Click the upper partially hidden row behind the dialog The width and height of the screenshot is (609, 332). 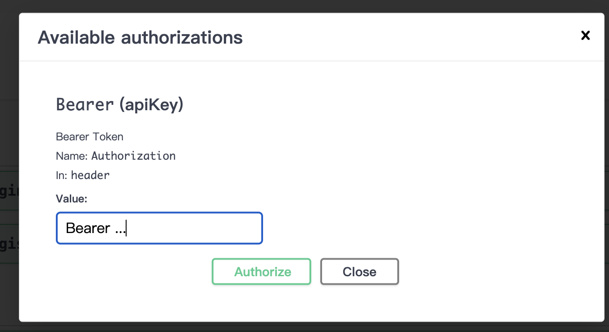pyautogui.click(x=9, y=190)
